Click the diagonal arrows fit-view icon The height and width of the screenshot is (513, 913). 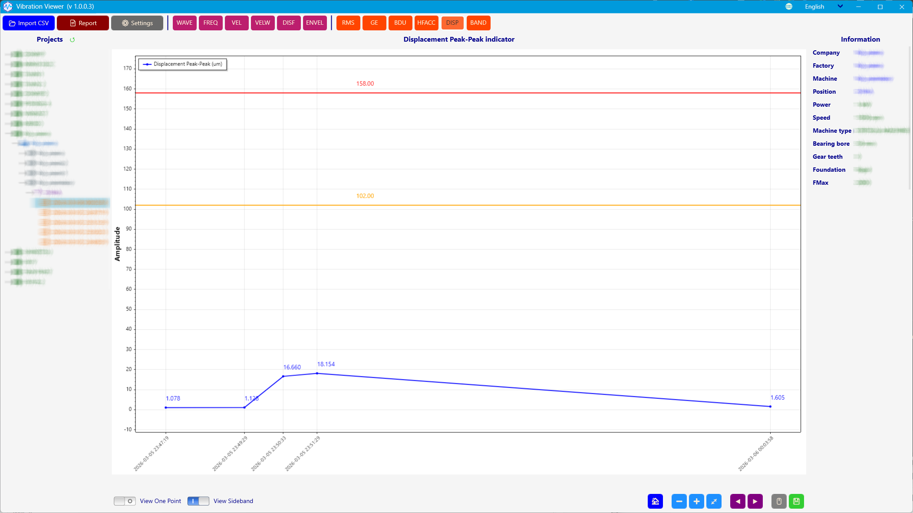point(714,501)
